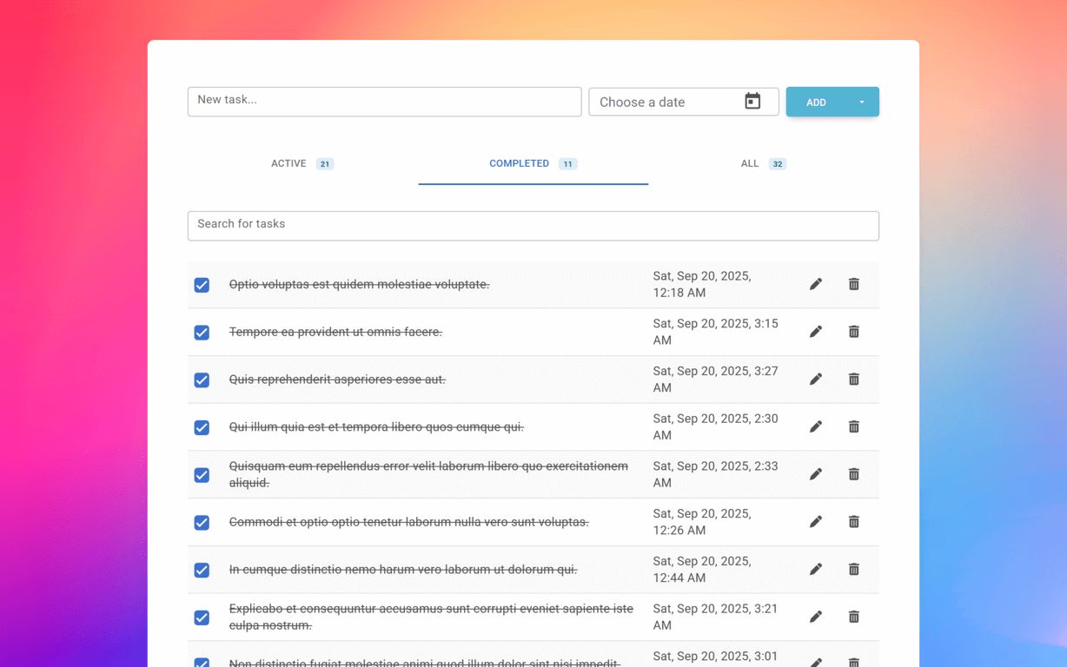This screenshot has height=667, width=1067.
Task: Edit the 'Commodi et optio' task
Action: [815, 522]
